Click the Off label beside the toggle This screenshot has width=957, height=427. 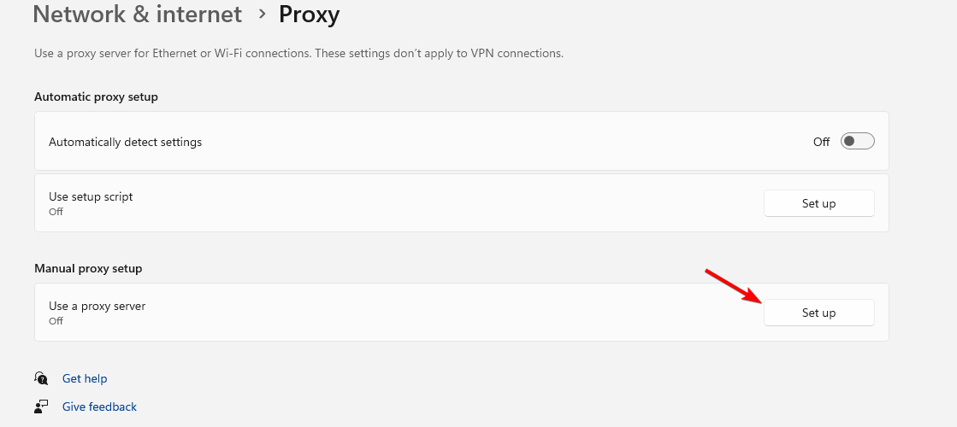coord(821,142)
